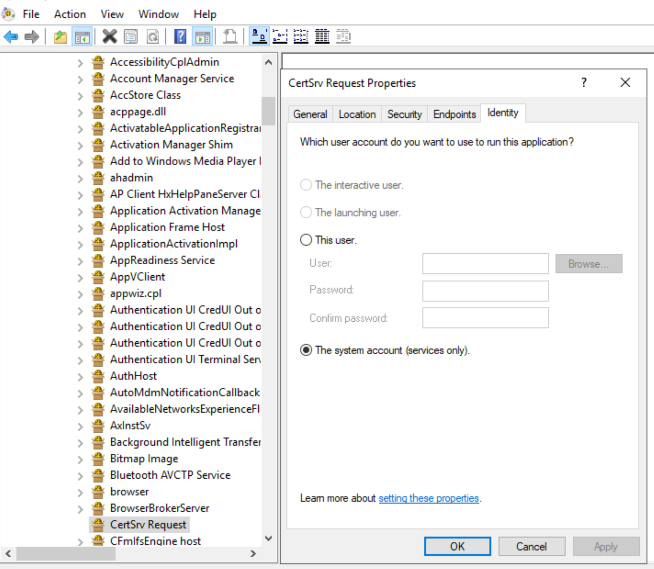654x569 pixels.
Task: Open the Help question mark toolbar icon
Action: [180, 37]
